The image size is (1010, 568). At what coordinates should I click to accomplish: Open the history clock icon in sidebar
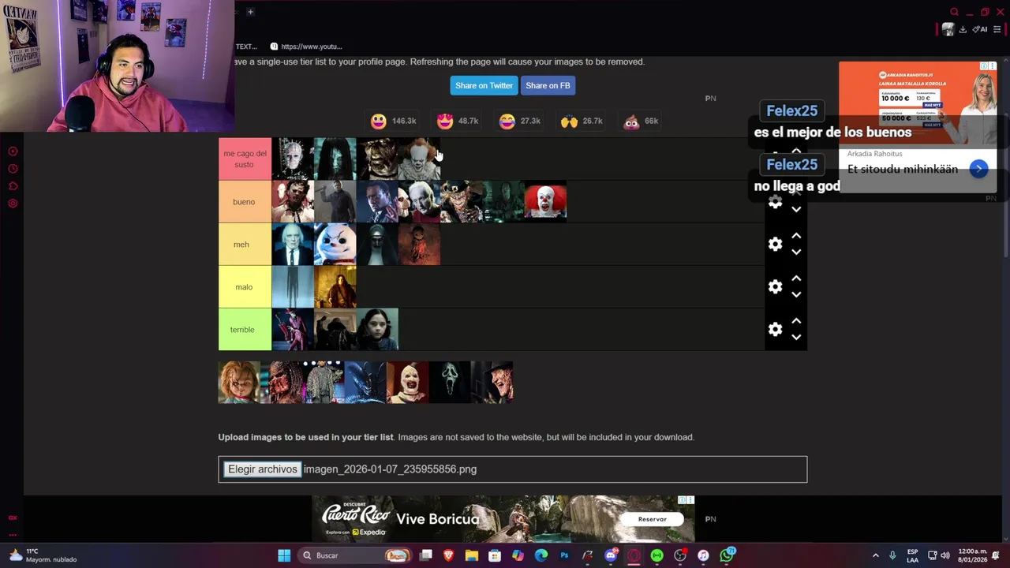click(x=13, y=169)
